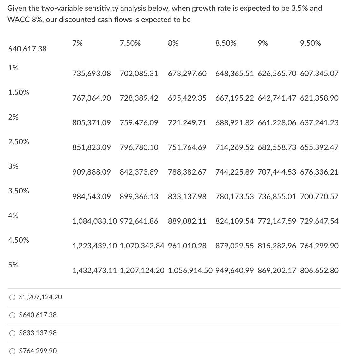Click the 640,617.38 table corner cell
Image resolution: width=343 pixels, height=363 pixels.
[27, 49]
